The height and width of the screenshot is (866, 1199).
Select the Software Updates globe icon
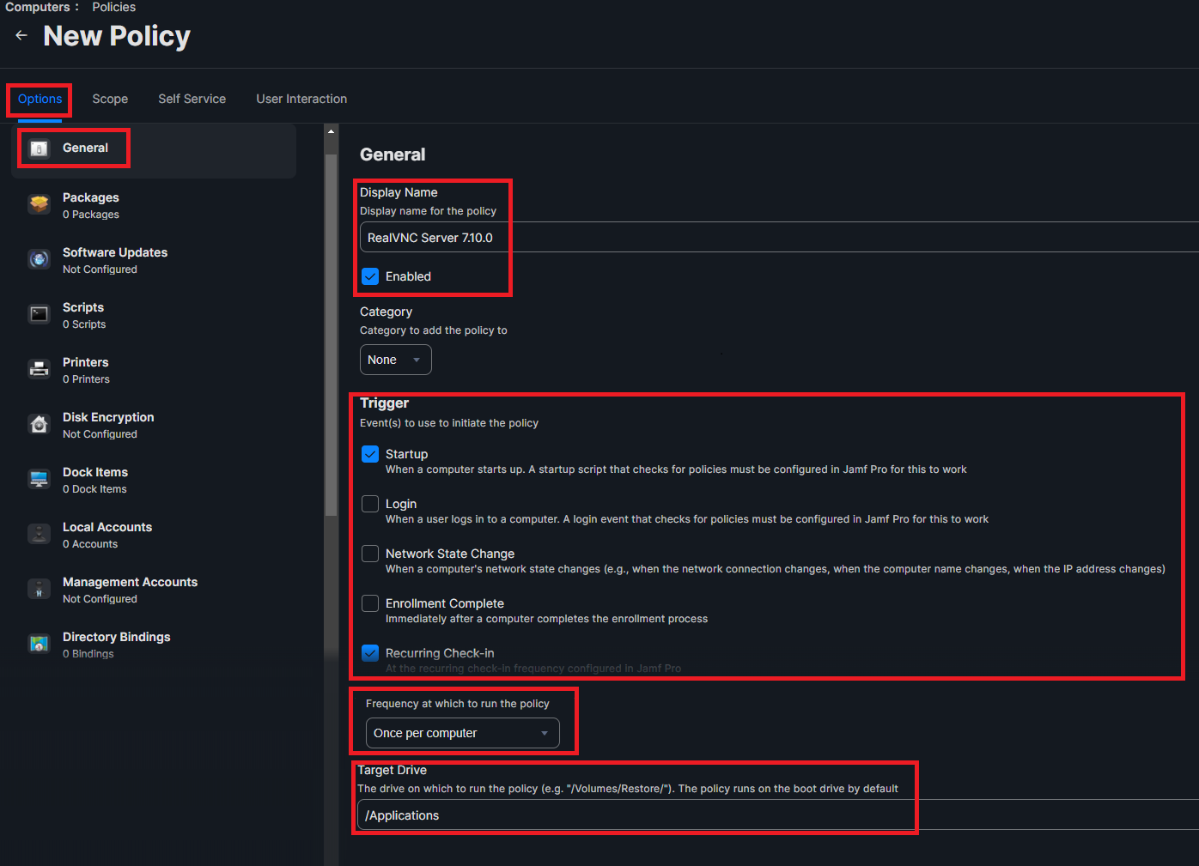[40, 259]
